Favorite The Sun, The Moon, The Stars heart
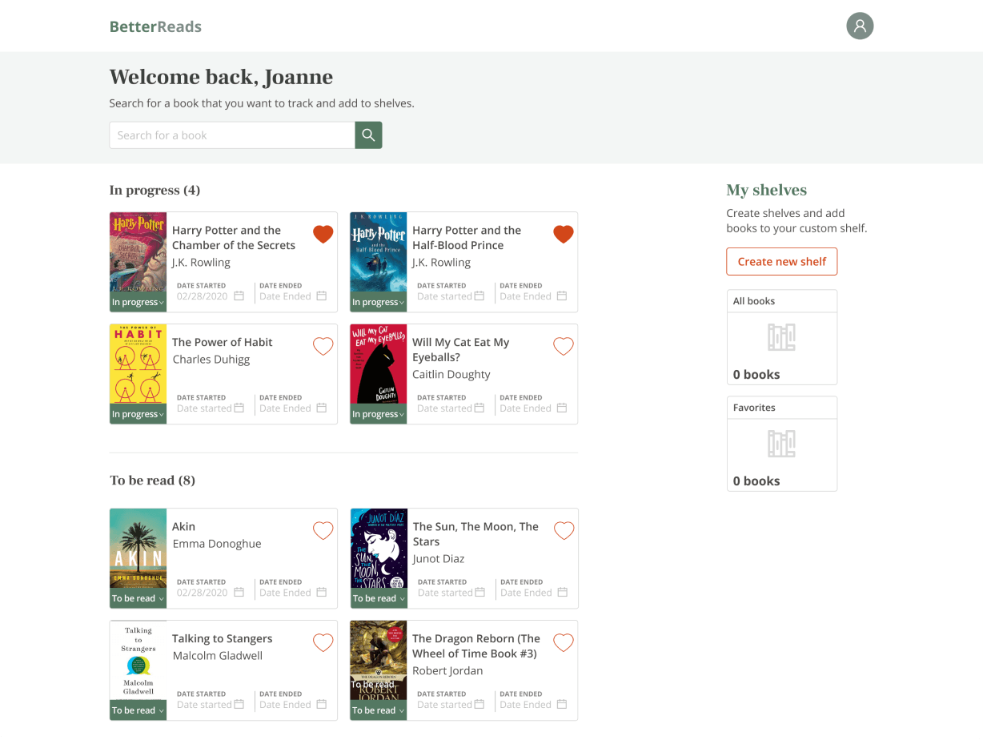983x740 pixels. [x=564, y=530]
